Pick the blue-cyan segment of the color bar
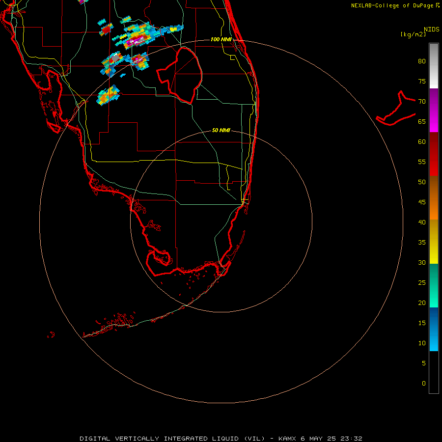The height and width of the screenshot is (442, 442). 434,329
